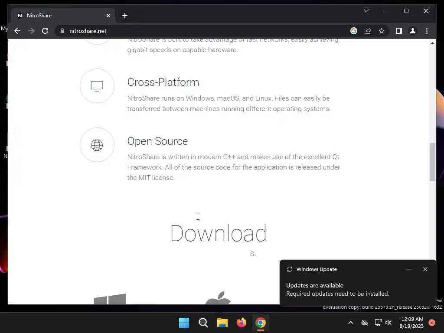Maximize the Chrome window
The height and width of the screenshot is (333, 444).
click(406, 11)
